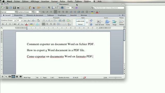Switch to Révision tab
Viewport: 165px width, 93px height.
click(84, 15)
